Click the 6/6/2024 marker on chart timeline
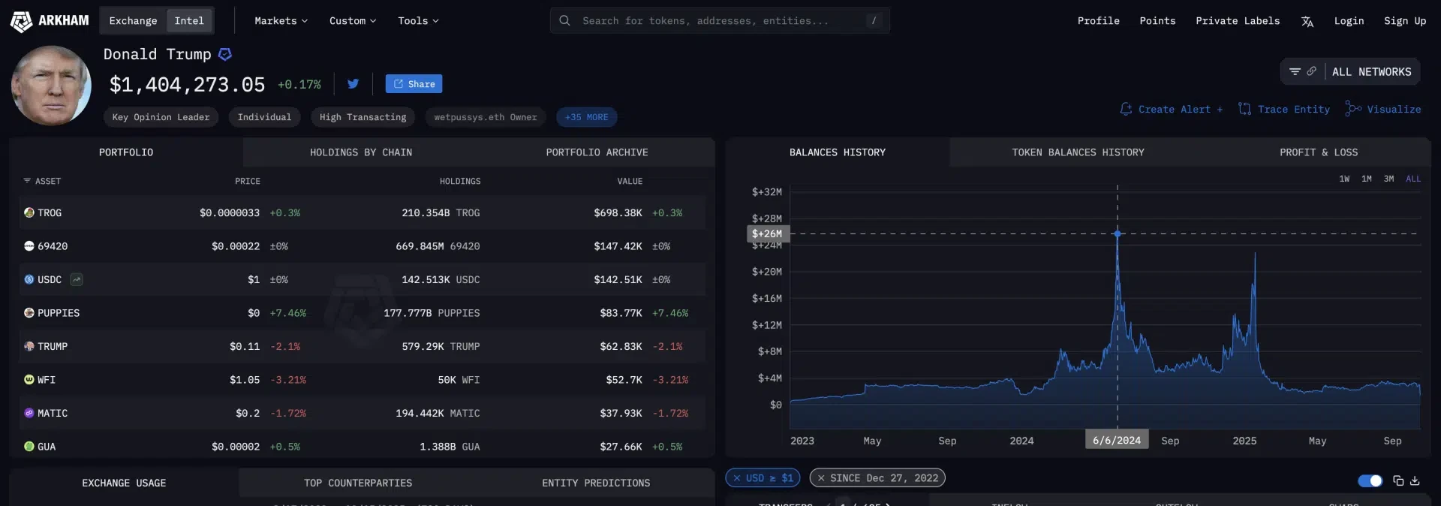 click(x=1116, y=441)
